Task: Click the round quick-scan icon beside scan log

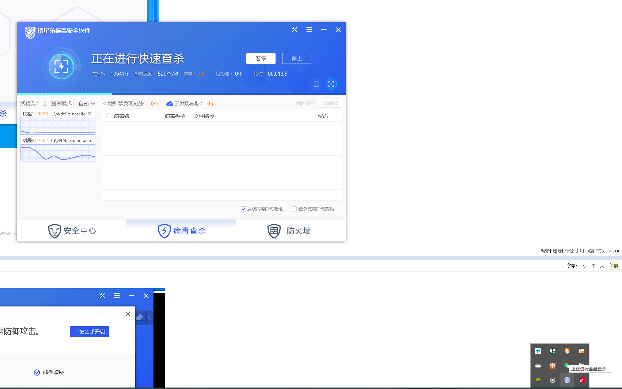Action: (x=331, y=84)
